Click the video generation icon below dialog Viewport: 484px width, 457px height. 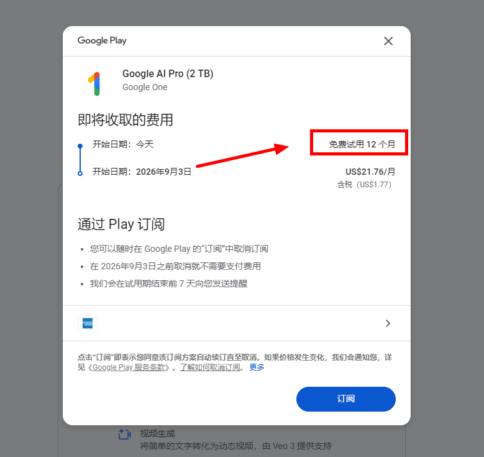pyautogui.click(x=125, y=434)
